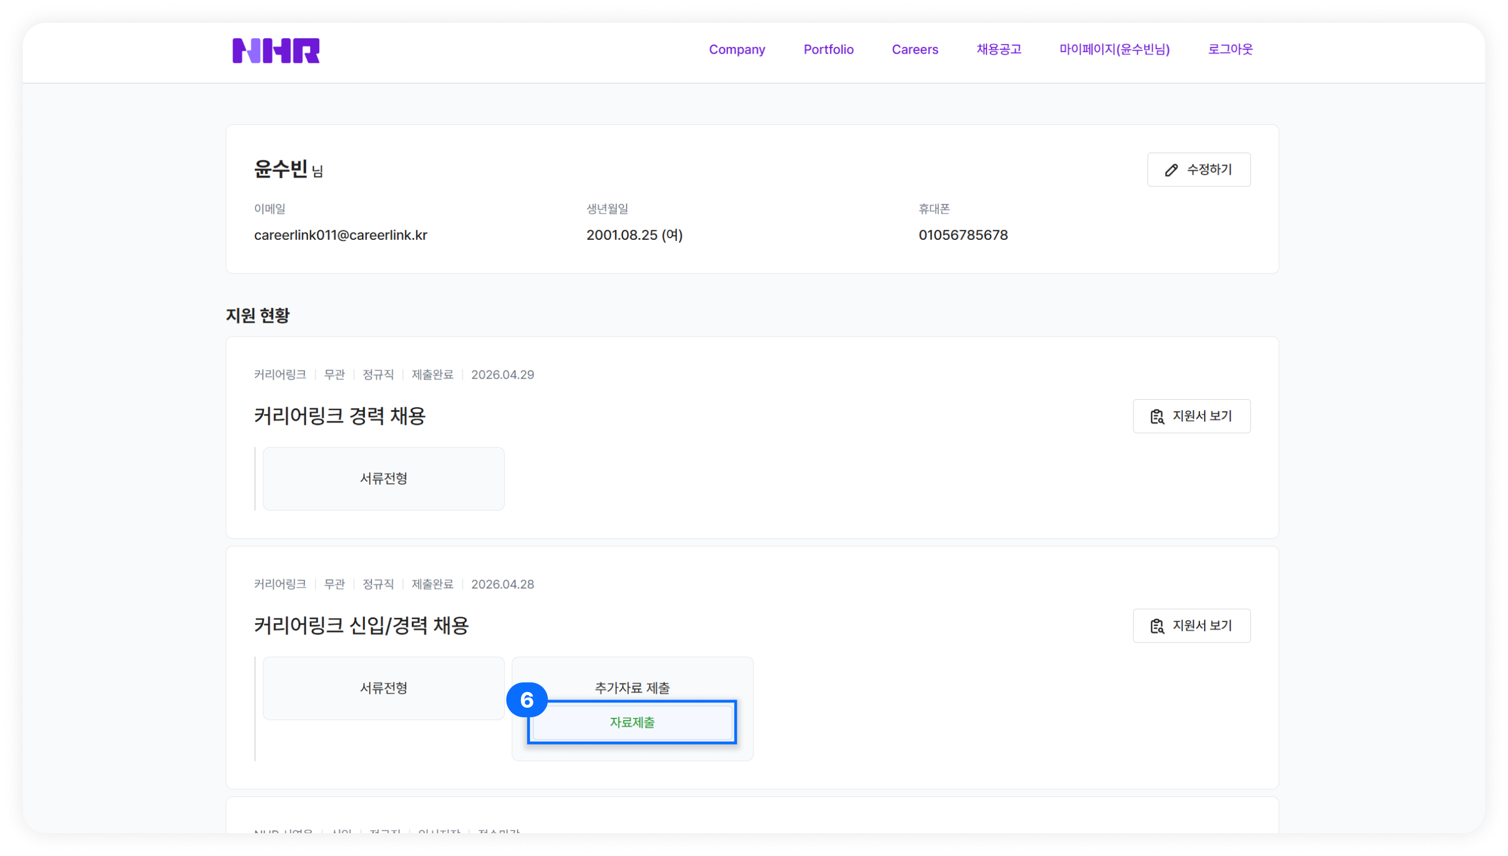View application for 커리어링크 경력 채용
This screenshot has width=1508, height=856.
[1191, 416]
